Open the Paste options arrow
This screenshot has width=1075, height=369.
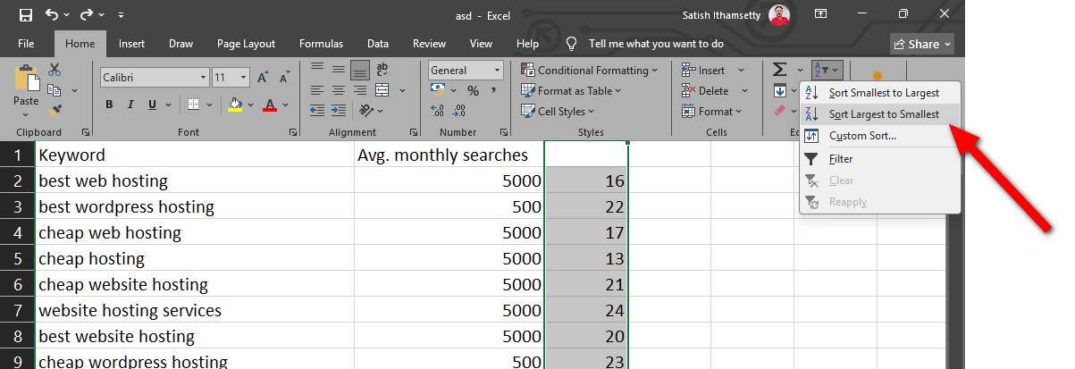point(26,113)
